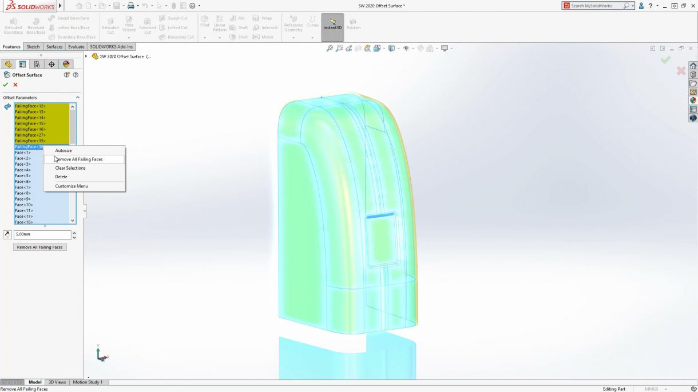The width and height of the screenshot is (698, 392).
Task: Click the Remove All Failing Faces button
Action: 40,247
